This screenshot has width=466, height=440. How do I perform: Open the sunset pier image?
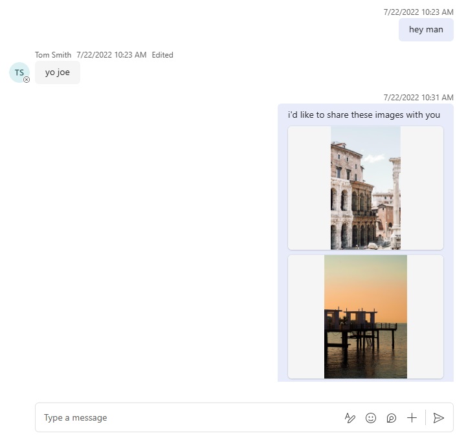[366, 316]
